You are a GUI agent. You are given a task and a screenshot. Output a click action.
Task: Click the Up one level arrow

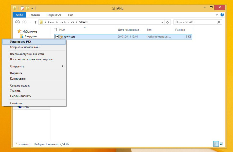pos(35,22)
